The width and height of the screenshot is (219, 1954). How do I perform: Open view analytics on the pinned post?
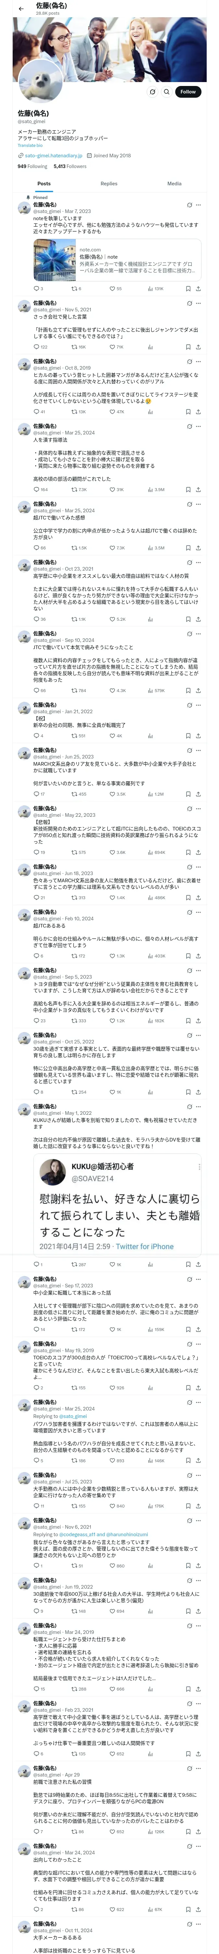tap(153, 288)
